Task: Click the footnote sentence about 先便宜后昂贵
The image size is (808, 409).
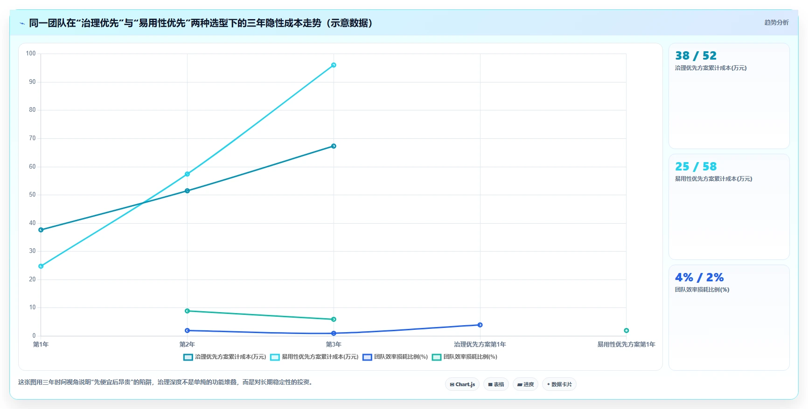Action: coord(165,382)
